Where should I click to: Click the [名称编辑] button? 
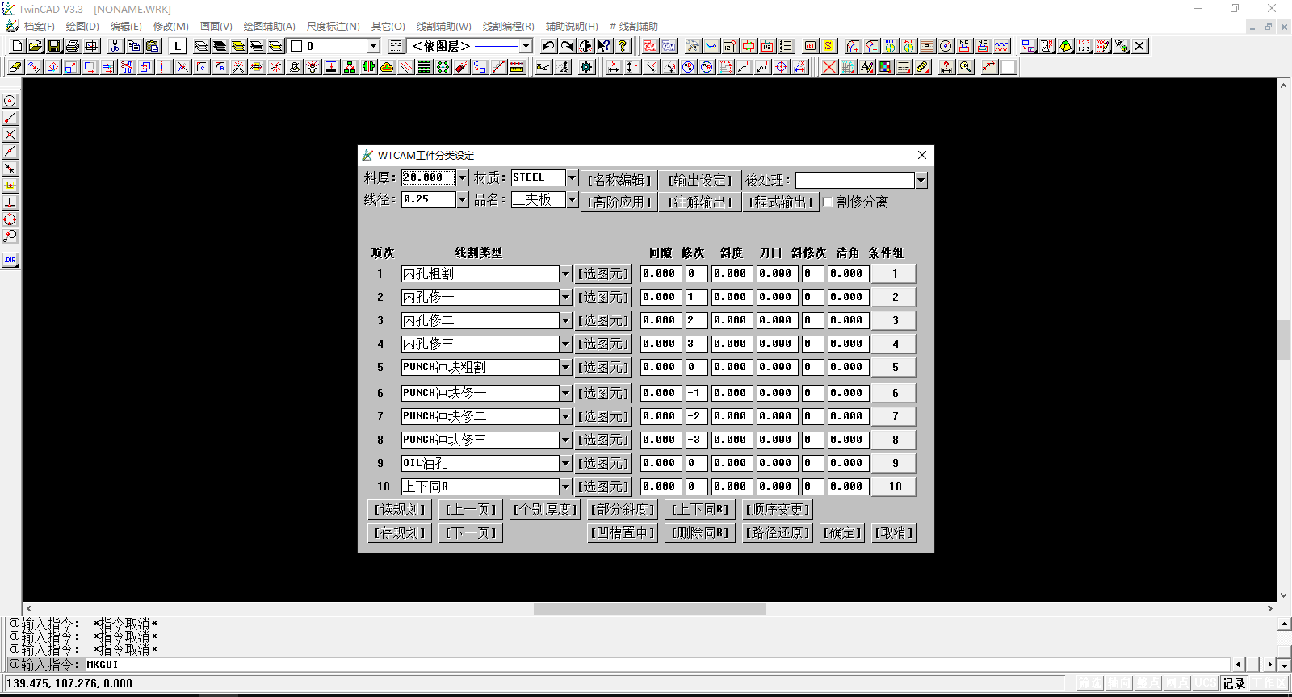pos(619,180)
